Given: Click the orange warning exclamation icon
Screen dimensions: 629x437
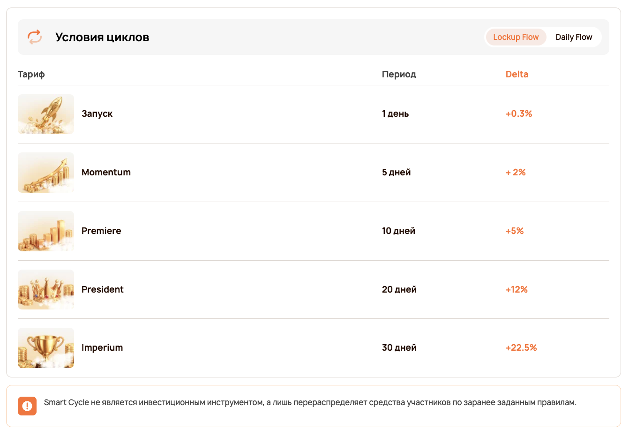Looking at the screenshot, I should pyautogui.click(x=27, y=406).
